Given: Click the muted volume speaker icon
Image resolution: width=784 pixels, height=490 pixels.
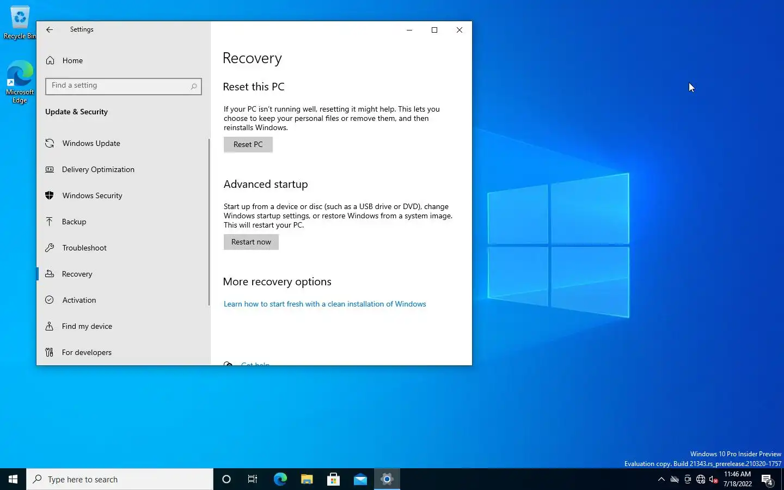Looking at the screenshot, I should pyautogui.click(x=714, y=479).
